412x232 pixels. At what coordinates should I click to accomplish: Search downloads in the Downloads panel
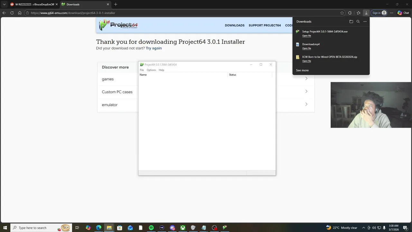[x=358, y=22]
